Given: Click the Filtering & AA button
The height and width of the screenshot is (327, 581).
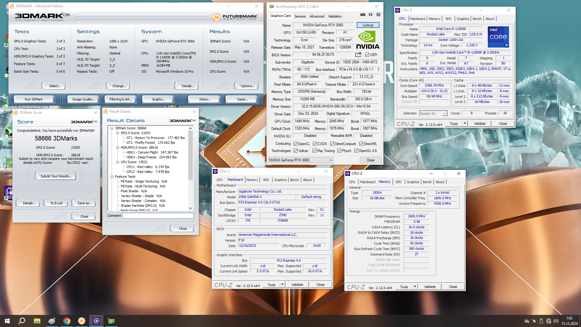Looking at the screenshot, I should pos(120,99).
